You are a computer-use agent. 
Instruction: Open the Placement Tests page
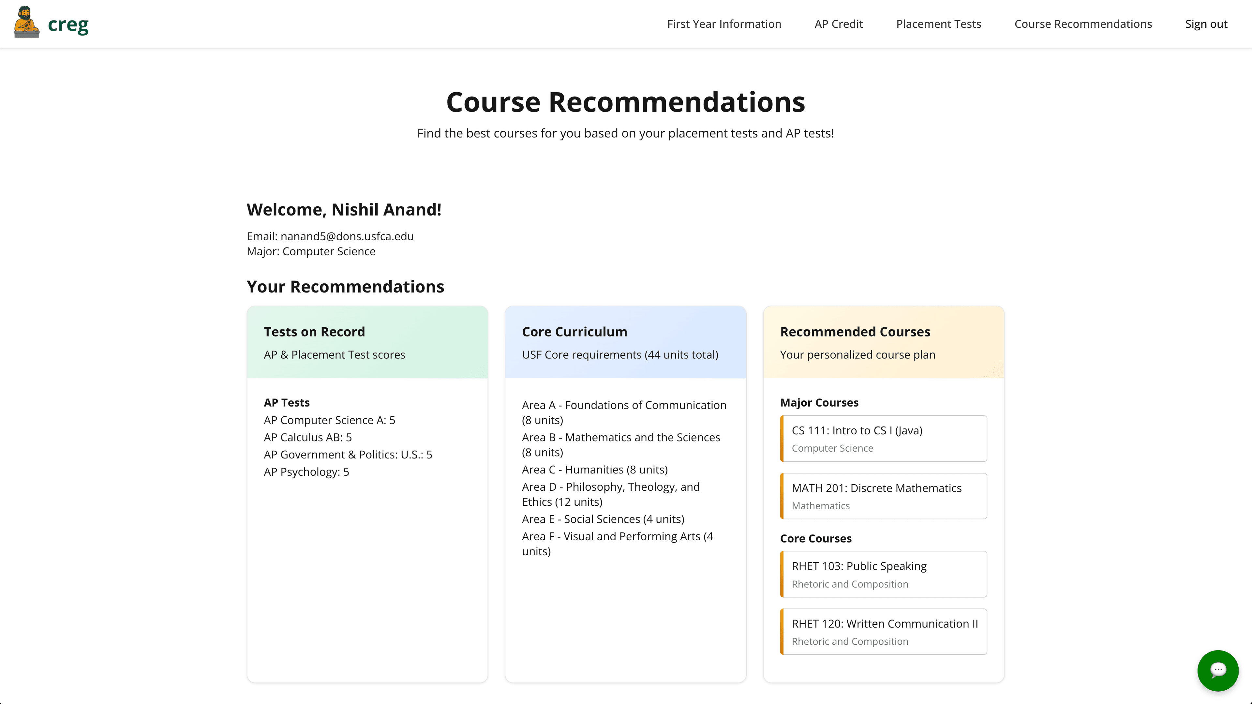(x=939, y=24)
